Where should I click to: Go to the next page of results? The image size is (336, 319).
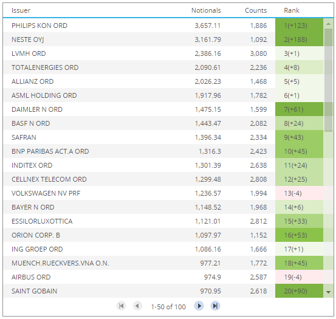click(x=199, y=306)
